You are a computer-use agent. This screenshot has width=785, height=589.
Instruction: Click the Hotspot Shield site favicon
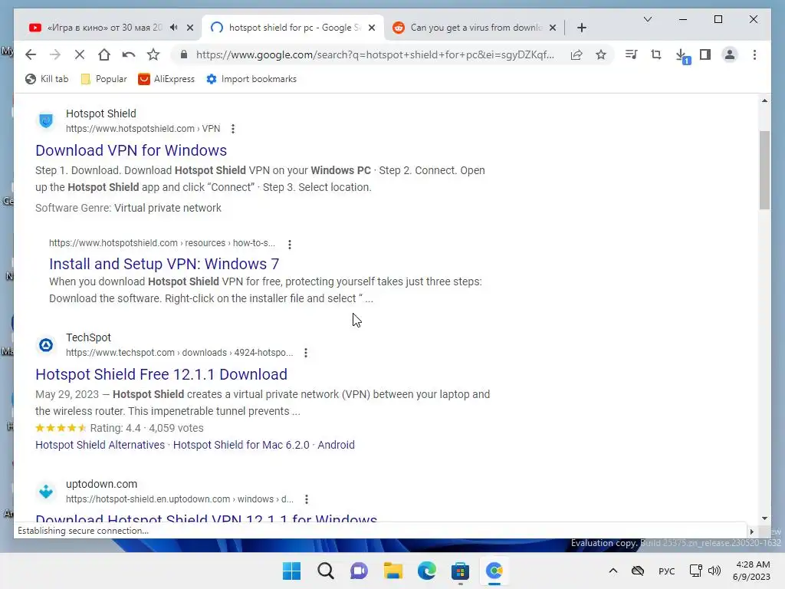[x=46, y=120]
